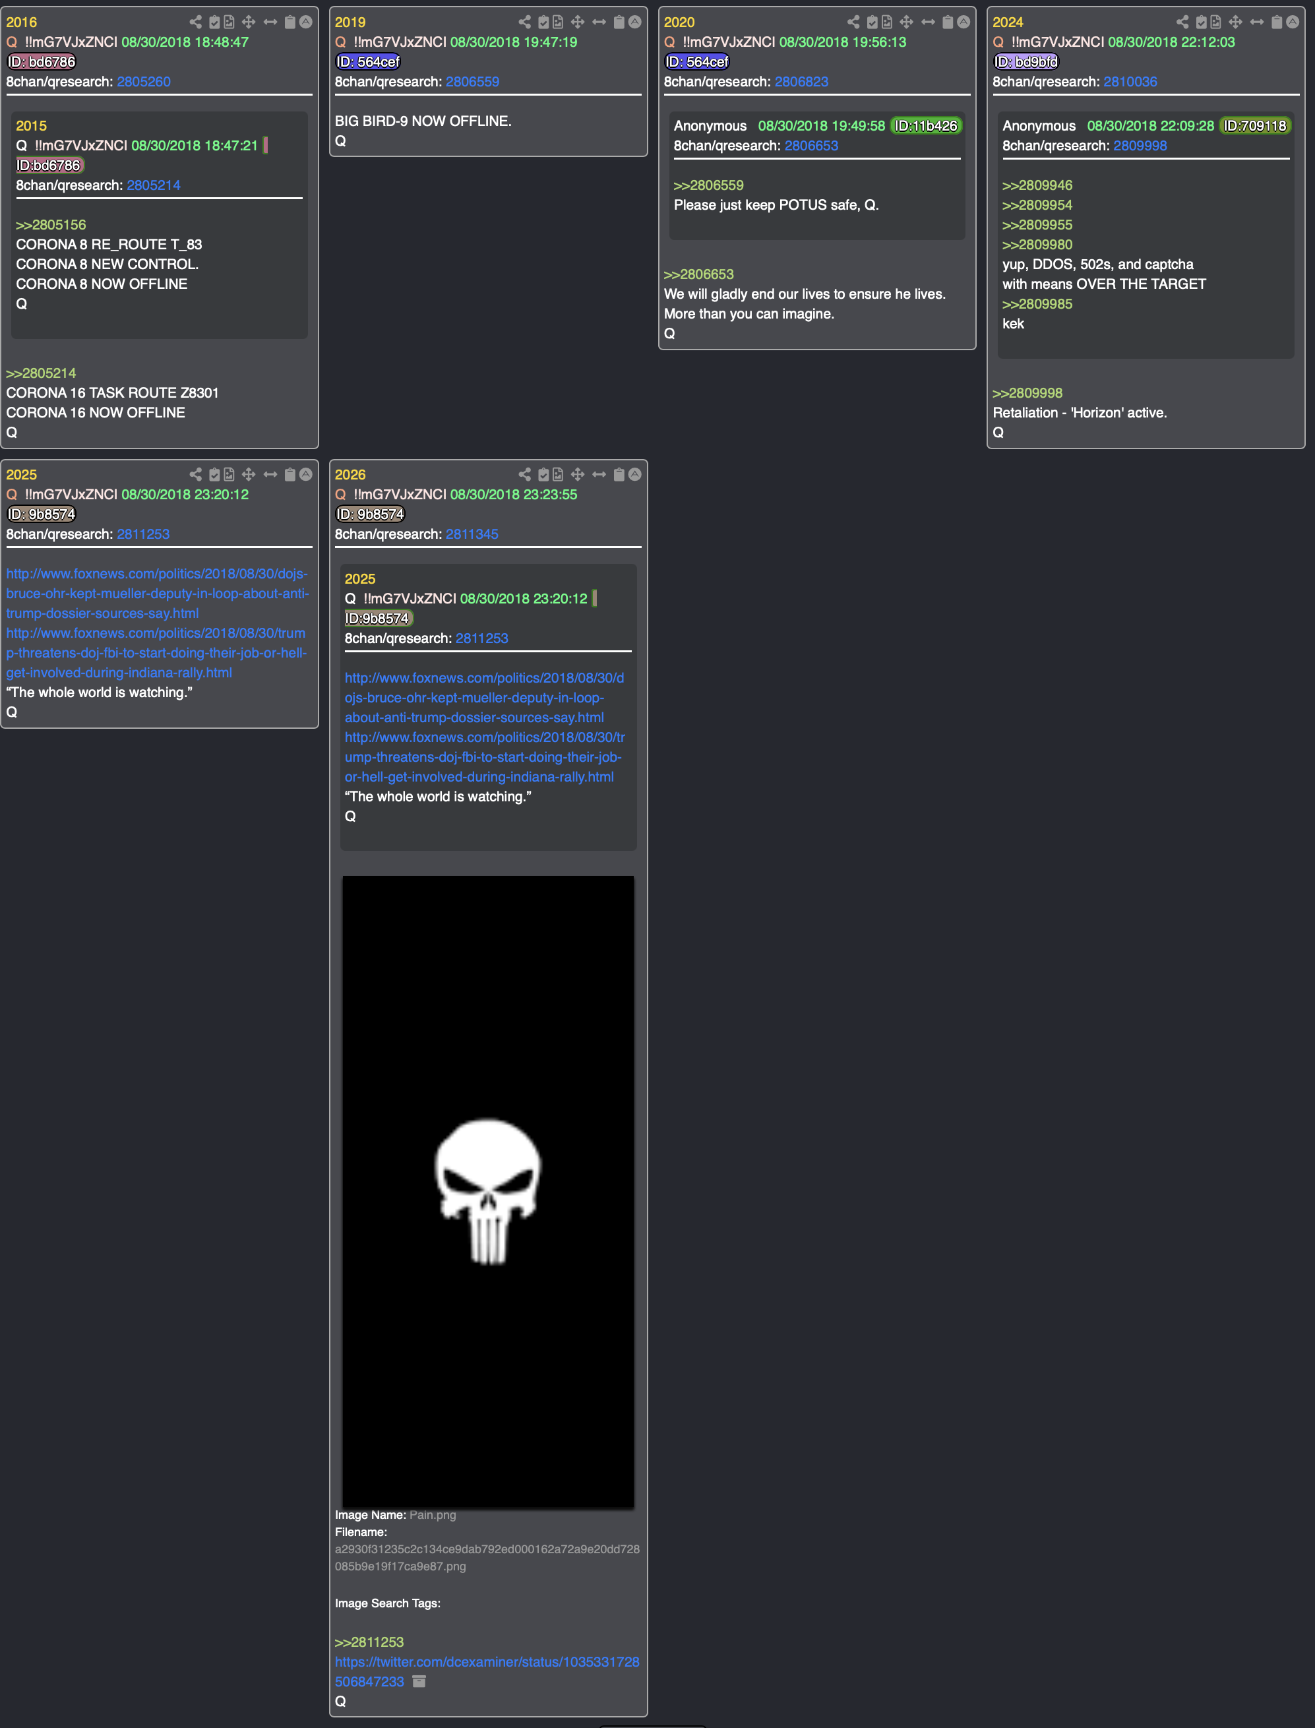
Task: Click image file icon on post 2024
Action: click(1215, 22)
